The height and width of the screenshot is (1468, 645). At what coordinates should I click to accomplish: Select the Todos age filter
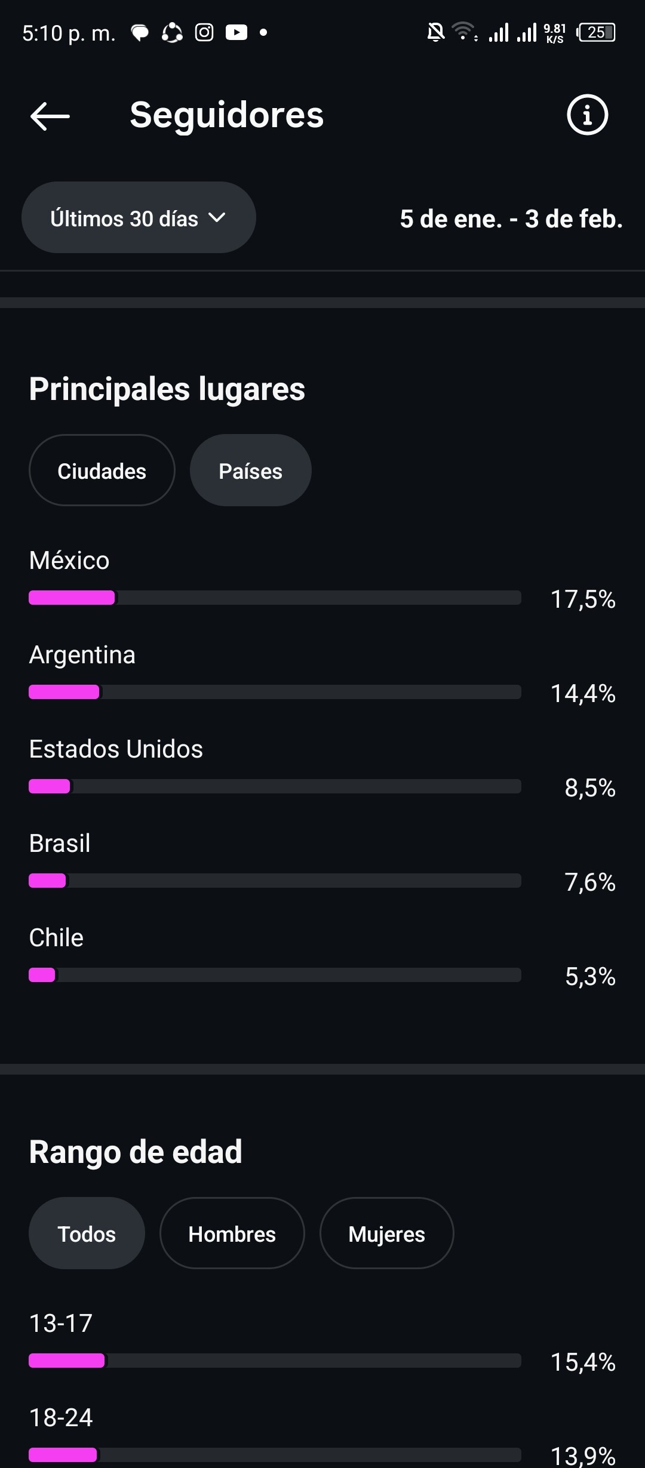87,1234
